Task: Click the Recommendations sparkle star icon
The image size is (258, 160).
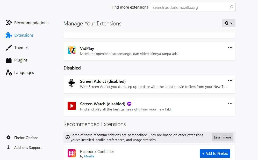Action: (9, 23)
